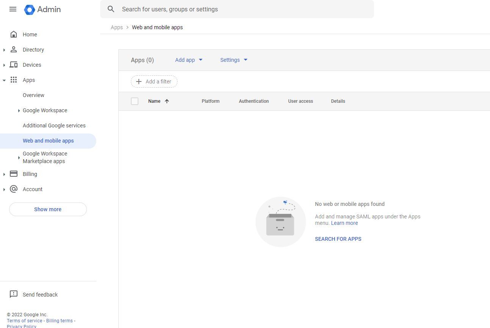Go to Home in sidebar
This screenshot has height=328, width=490.
[30, 35]
